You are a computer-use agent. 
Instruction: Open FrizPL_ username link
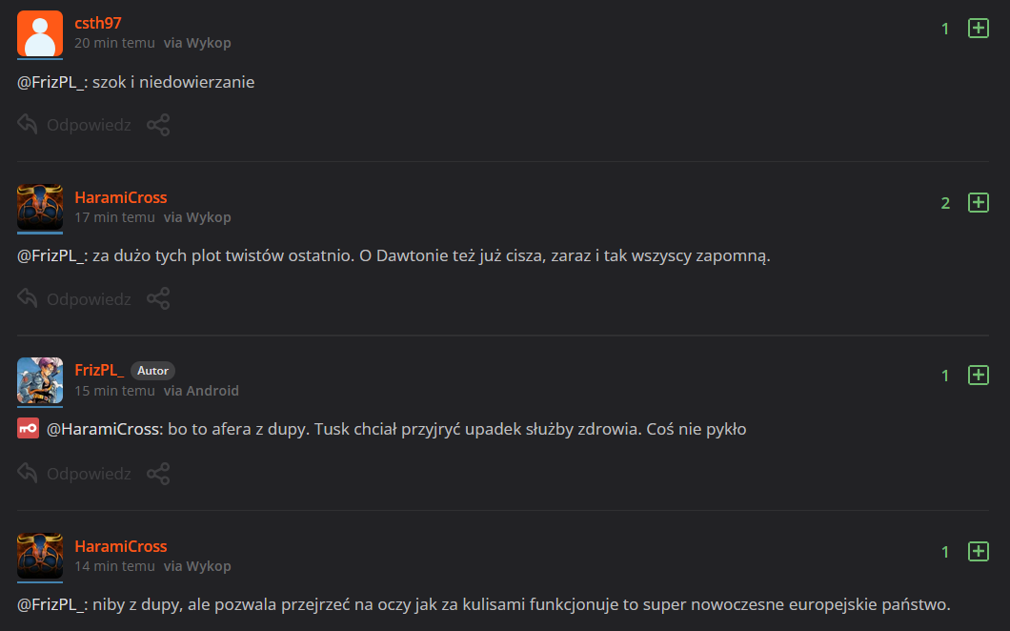[x=99, y=370]
